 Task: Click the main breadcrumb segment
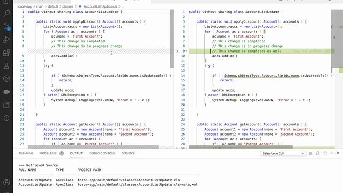pos(40,6)
